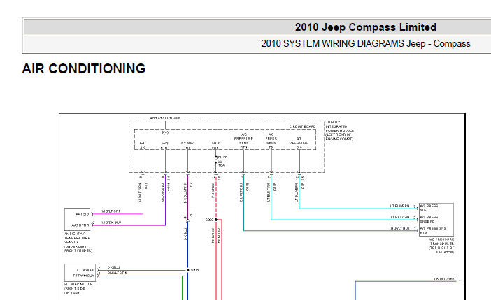Click the "2010 Jeep Compass Limited" title
Viewport: 491px width, 300px height.
365,27
